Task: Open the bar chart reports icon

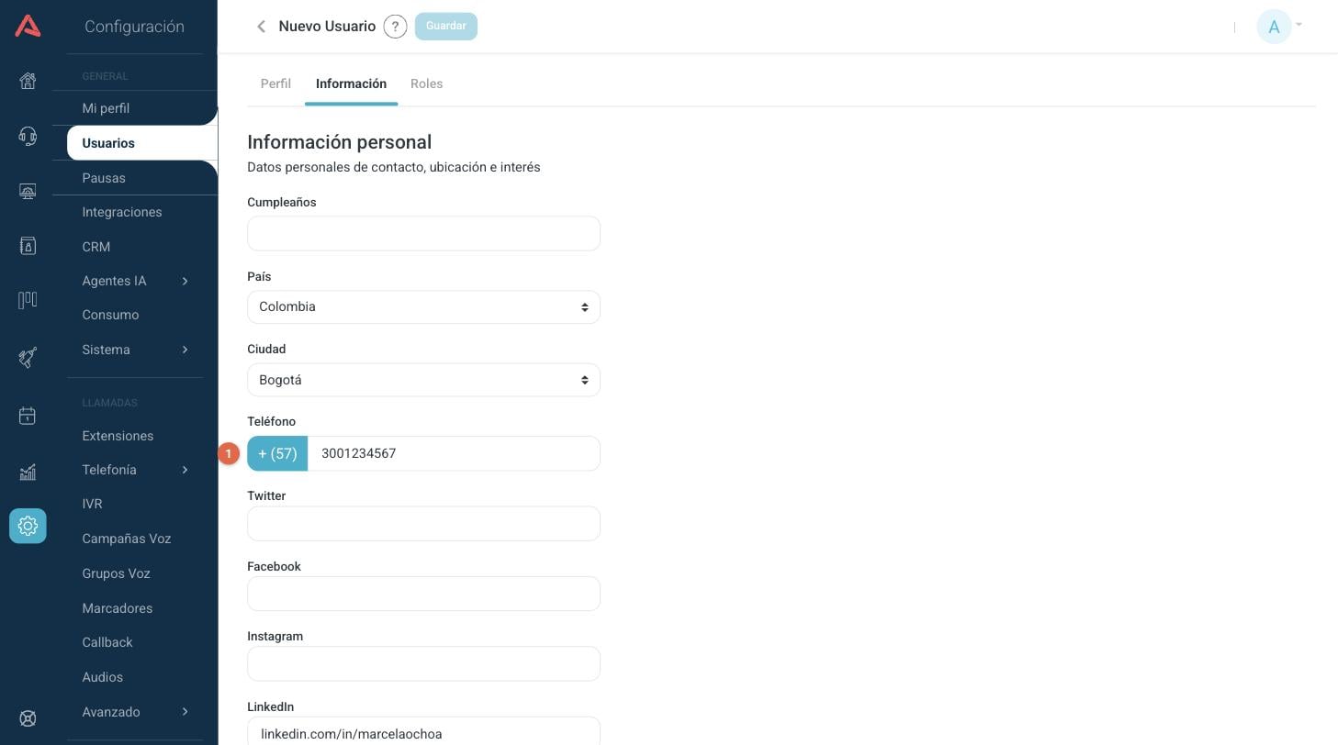Action: (x=28, y=473)
